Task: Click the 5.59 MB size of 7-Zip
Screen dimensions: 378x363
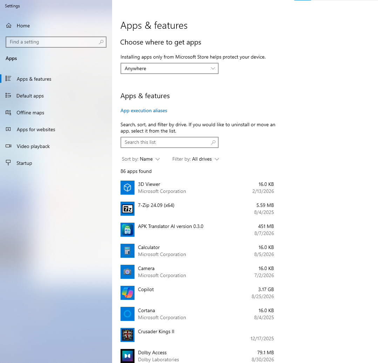Action: click(265, 205)
